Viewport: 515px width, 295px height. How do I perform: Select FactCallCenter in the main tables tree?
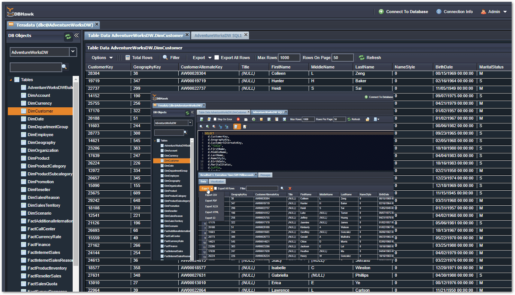[x=42, y=229]
